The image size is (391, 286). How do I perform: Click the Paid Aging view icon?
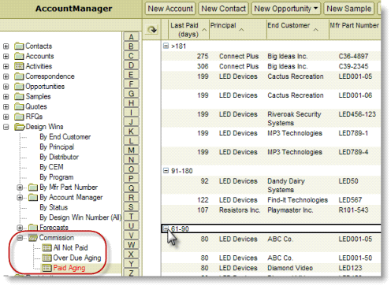(x=47, y=268)
